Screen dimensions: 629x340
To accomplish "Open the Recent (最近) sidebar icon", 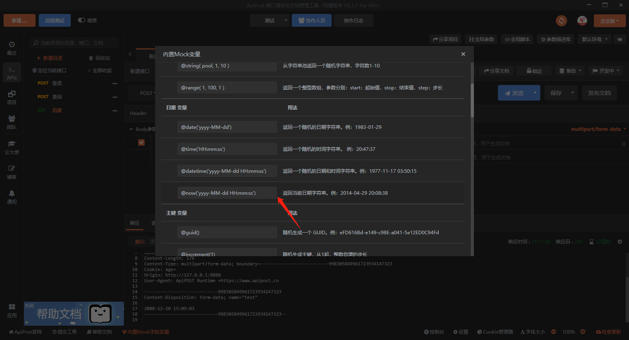I will pyautogui.click(x=12, y=48).
